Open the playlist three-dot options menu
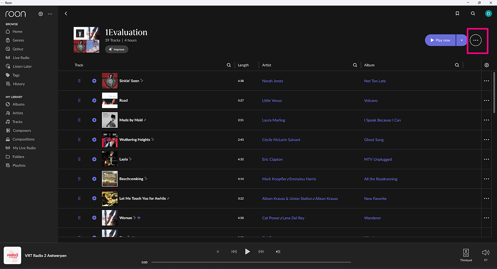Screen dimensions: 497x269 pos(476,40)
